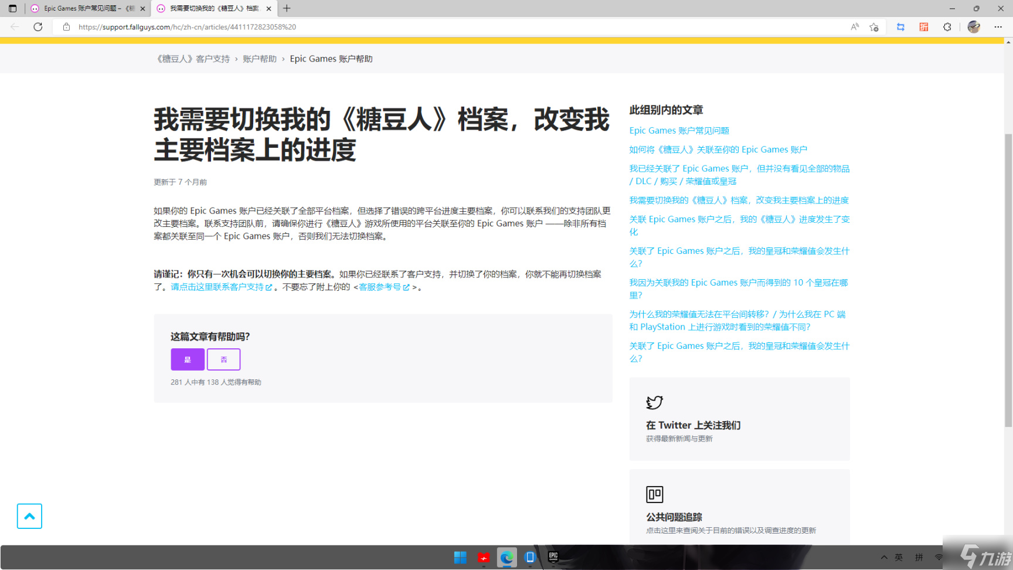1013x570 pixels.
Task: Close the Epic Games 账户常见问题 tab
Action: point(142,9)
